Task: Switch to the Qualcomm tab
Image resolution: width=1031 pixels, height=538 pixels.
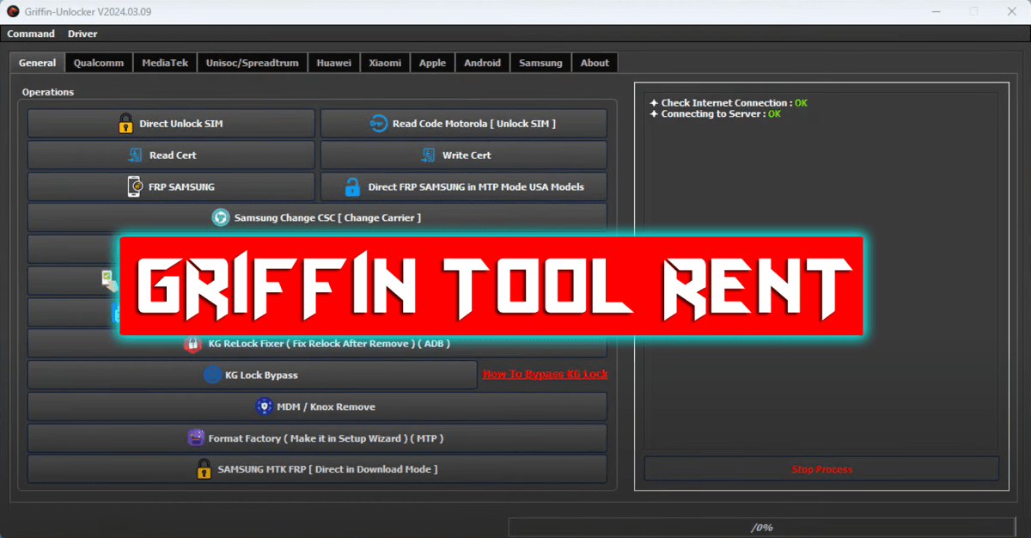Action: 98,62
